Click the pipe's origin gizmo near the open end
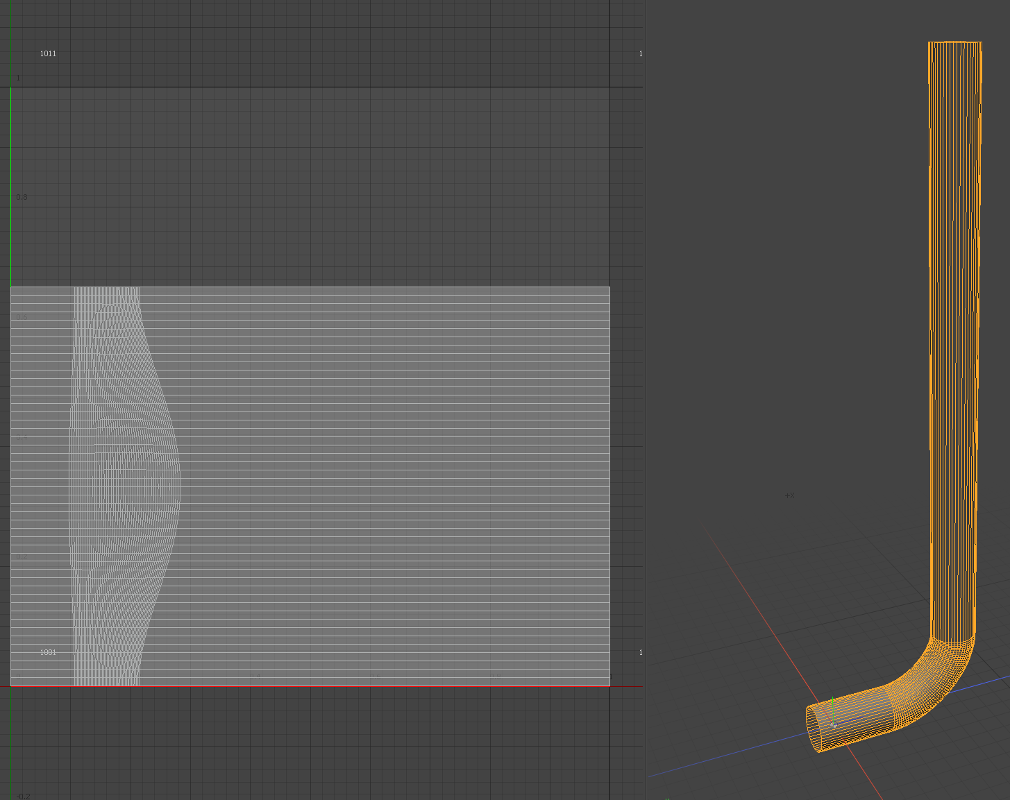Viewport: 1010px width, 800px height. coord(833,724)
